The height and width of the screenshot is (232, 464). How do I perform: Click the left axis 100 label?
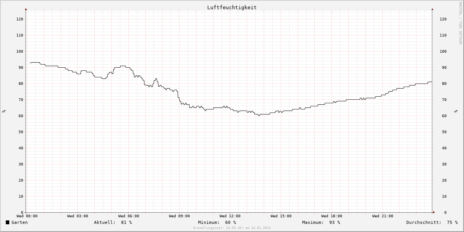(20, 51)
